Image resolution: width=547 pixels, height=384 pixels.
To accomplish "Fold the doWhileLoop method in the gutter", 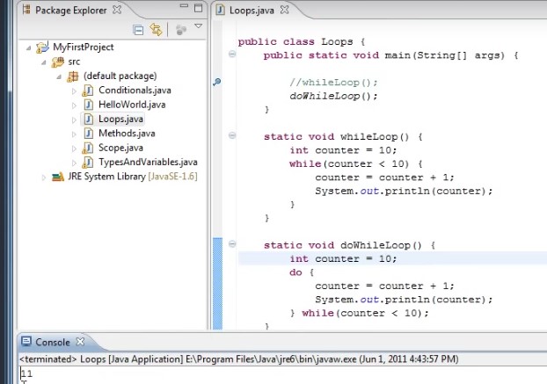I will pyautogui.click(x=232, y=244).
